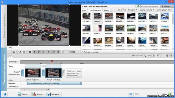Open the Themes (Темы) wand tool
The height and width of the screenshot is (98, 175).
tap(147, 55)
